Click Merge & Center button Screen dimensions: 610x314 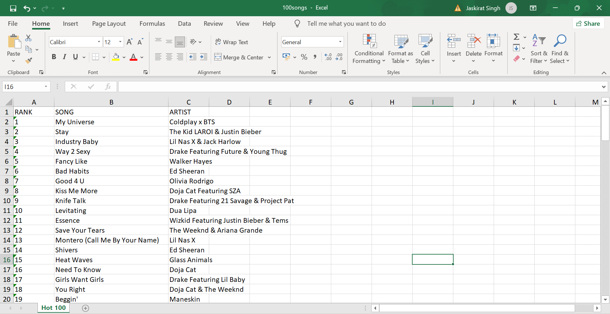pos(239,58)
